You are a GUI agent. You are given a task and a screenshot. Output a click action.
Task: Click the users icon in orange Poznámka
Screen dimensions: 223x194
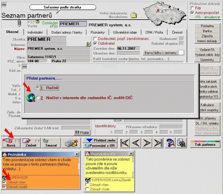pos(5,178)
